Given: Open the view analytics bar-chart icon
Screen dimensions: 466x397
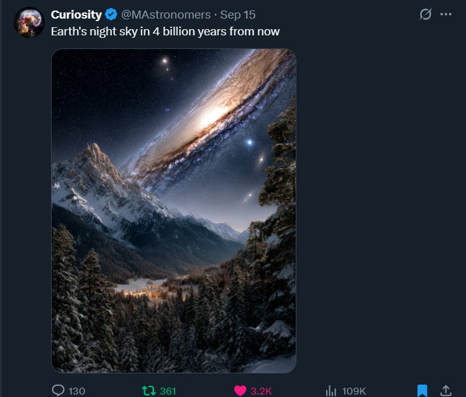Looking at the screenshot, I should (x=331, y=390).
